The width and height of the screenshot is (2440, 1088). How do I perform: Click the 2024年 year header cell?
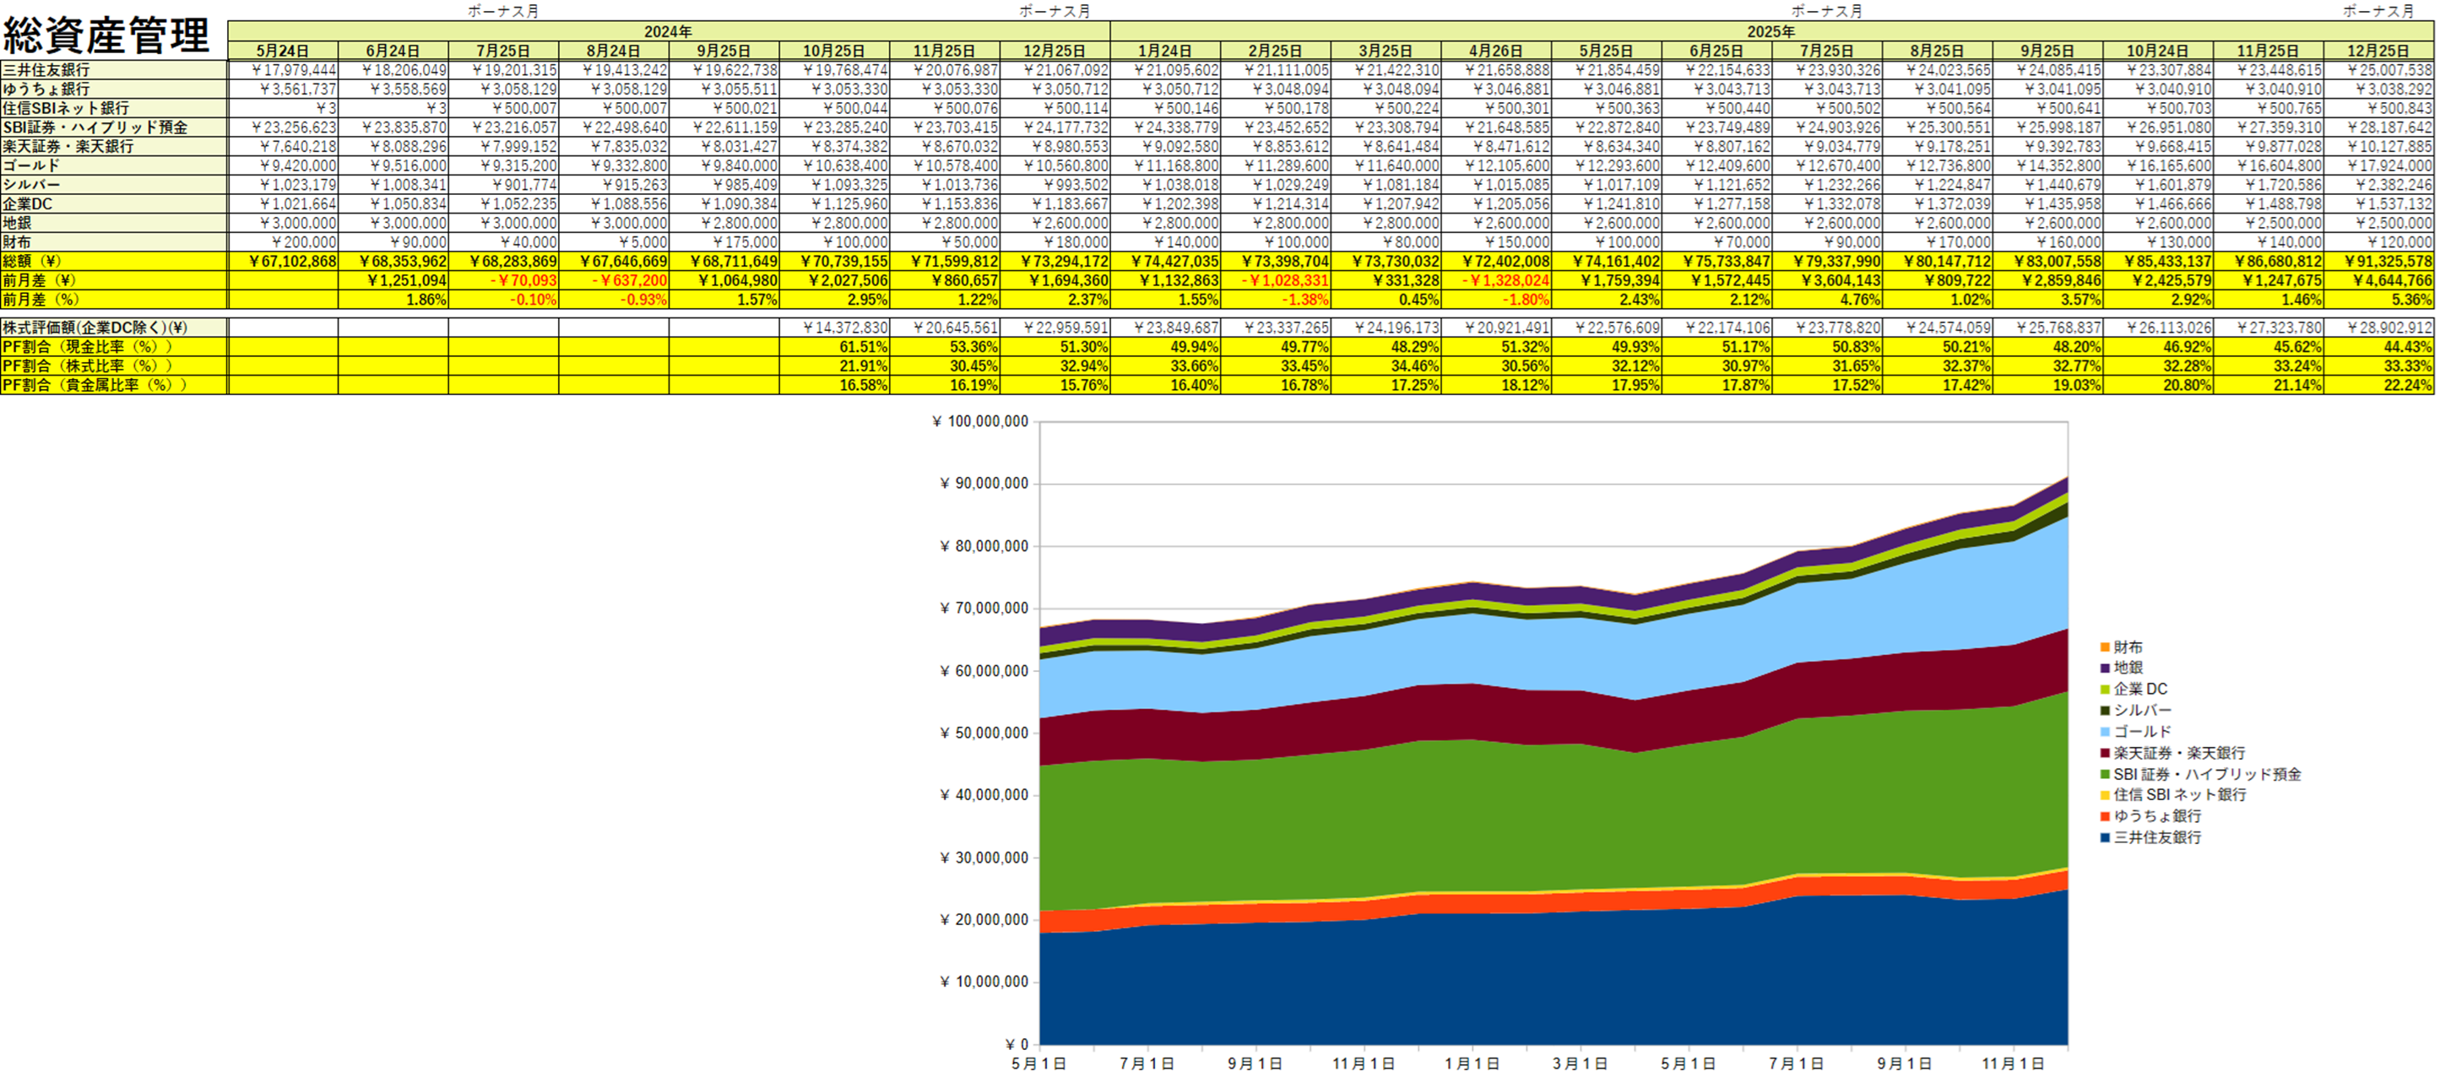(x=668, y=31)
